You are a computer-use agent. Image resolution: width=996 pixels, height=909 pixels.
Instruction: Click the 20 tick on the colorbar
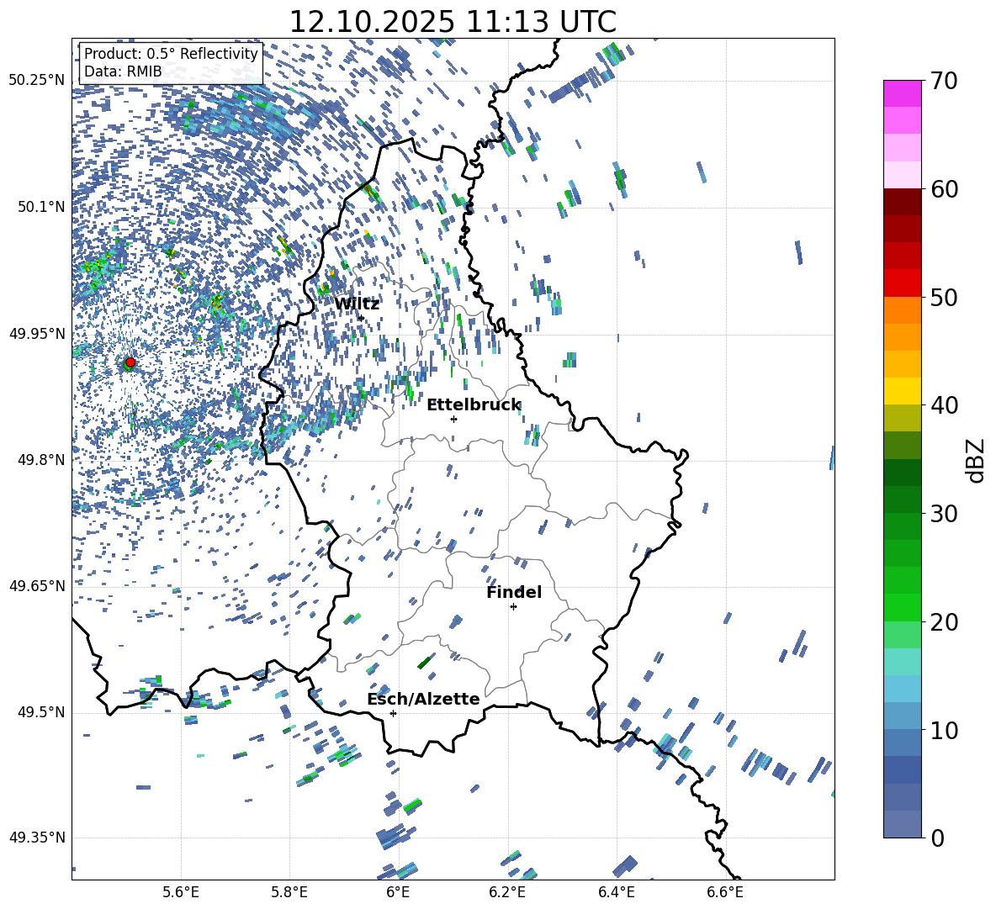pos(944,622)
